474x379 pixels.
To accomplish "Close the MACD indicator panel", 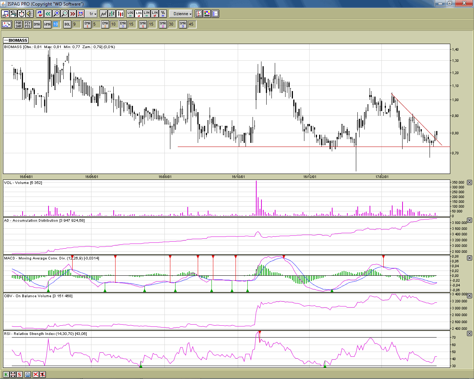I will point(470,258).
